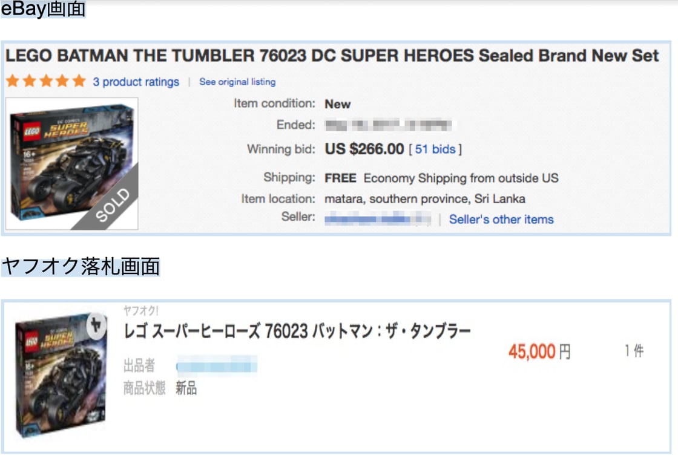
Task: Click the LEGO BATMAN THE TUMBLER listing title
Action: point(332,56)
